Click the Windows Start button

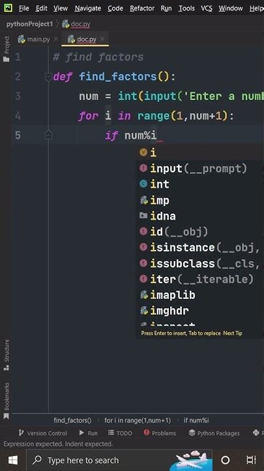point(13,460)
